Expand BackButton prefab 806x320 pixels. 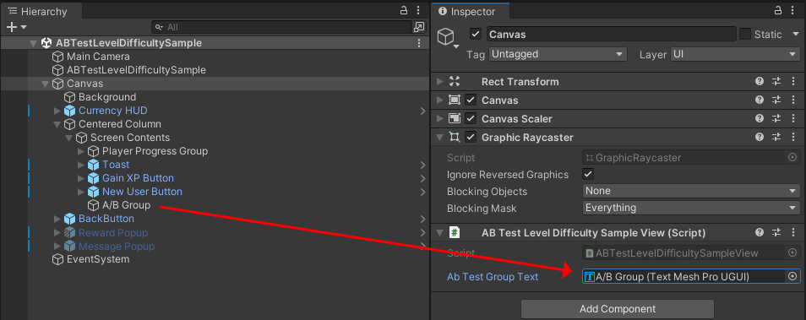coord(57,220)
